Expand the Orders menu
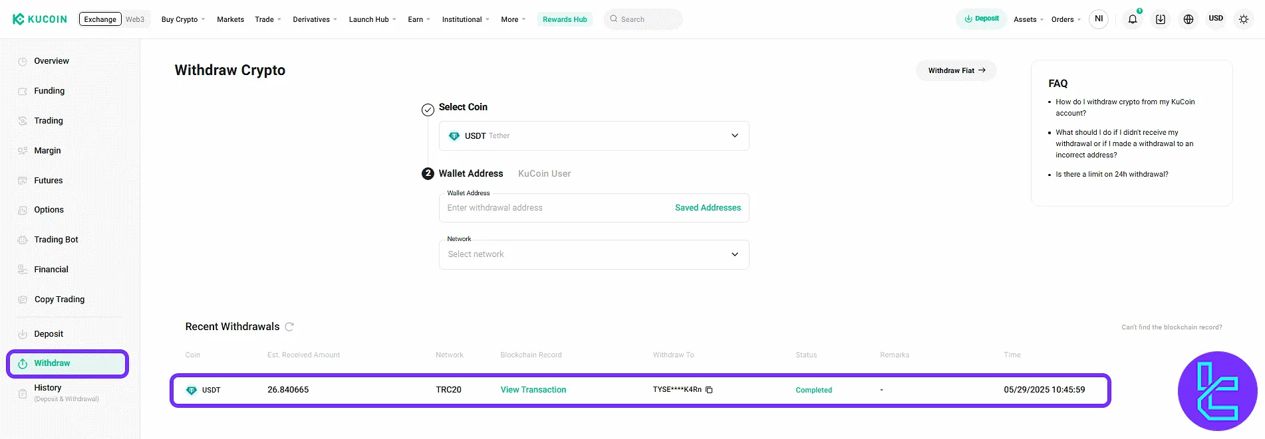The height and width of the screenshot is (439, 1265). 1066,19
